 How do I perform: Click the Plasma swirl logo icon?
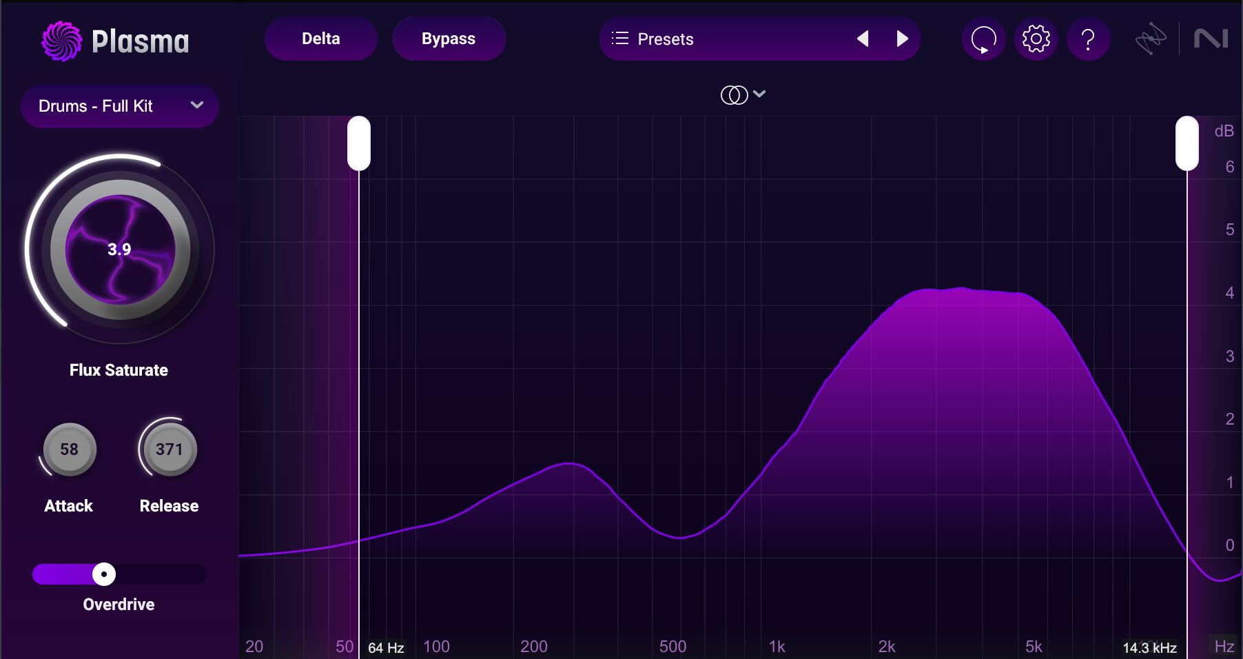(x=62, y=41)
